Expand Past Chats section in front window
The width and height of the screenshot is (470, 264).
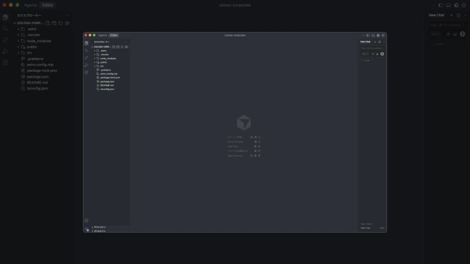click(367, 224)
